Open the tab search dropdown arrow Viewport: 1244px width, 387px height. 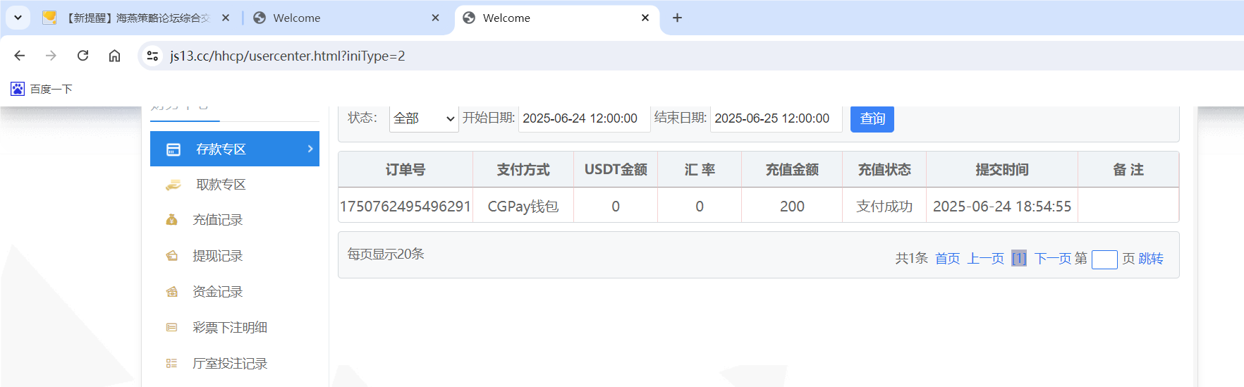coord(18,18)
